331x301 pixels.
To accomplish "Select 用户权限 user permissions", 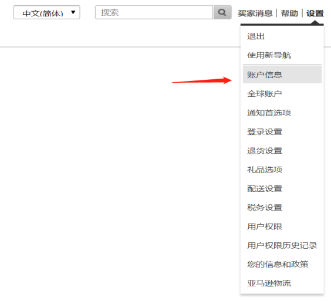I will coord(265,226).
